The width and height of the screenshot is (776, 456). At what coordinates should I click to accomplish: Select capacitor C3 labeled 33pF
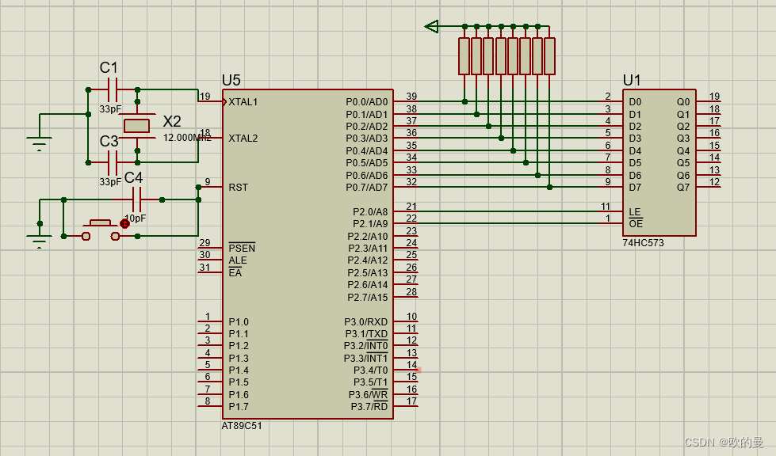coord(112,164)
